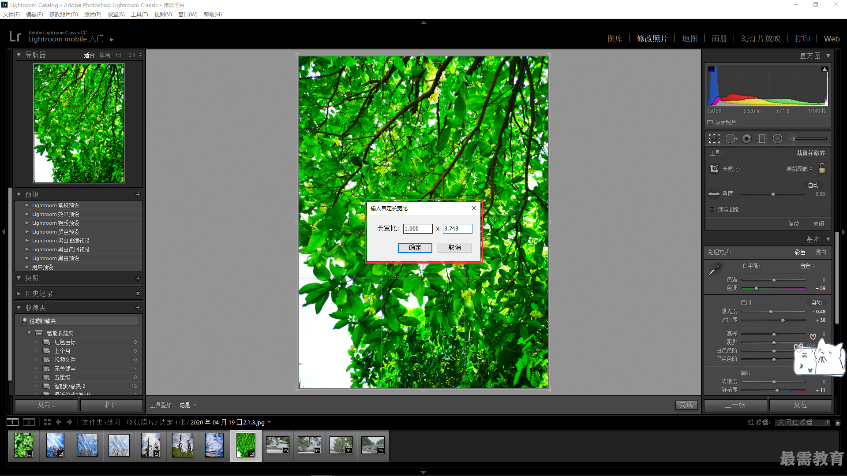The image size is (847, 476).
Task: Set navigator zoom to 适合
Action: (x=89, y=55)
